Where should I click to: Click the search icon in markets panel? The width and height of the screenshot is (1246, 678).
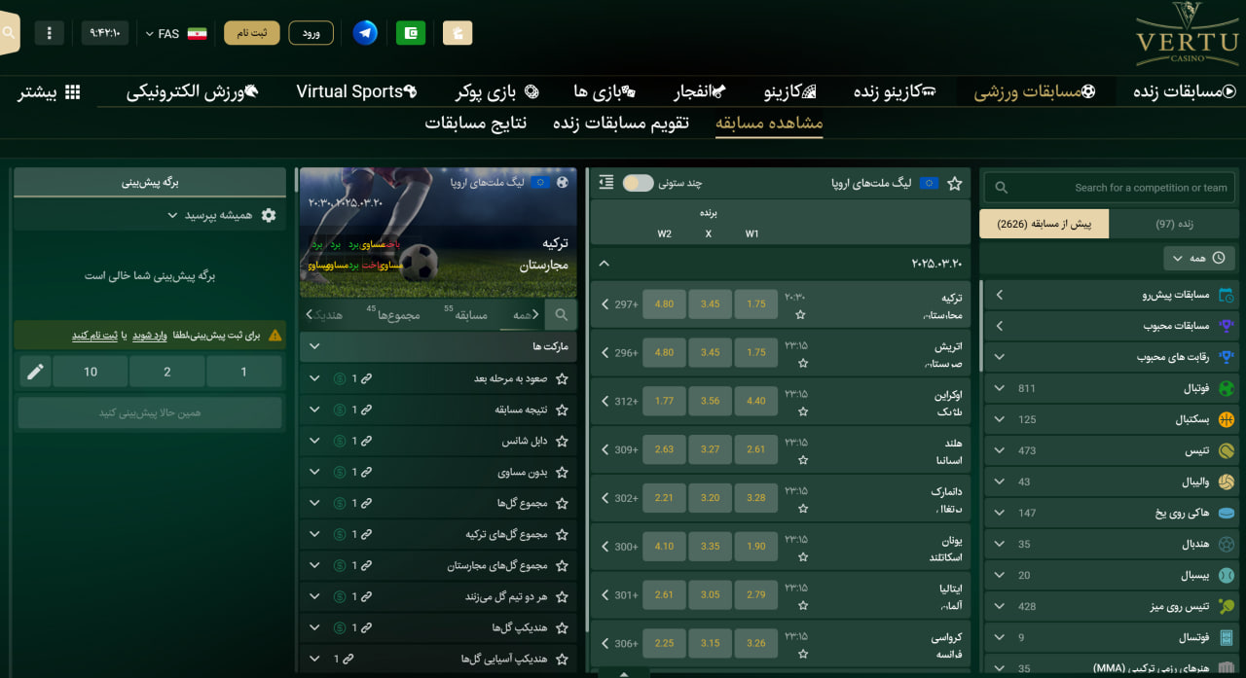tap(561, 315)
